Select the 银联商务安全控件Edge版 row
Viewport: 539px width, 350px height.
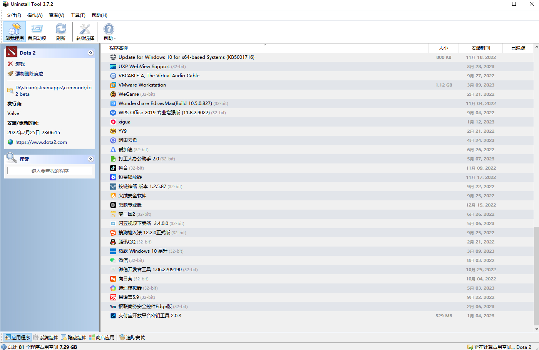click(317, 307)
